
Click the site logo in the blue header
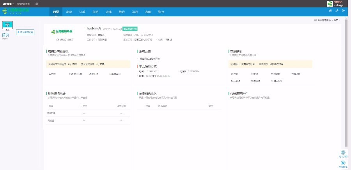point(16,11)
